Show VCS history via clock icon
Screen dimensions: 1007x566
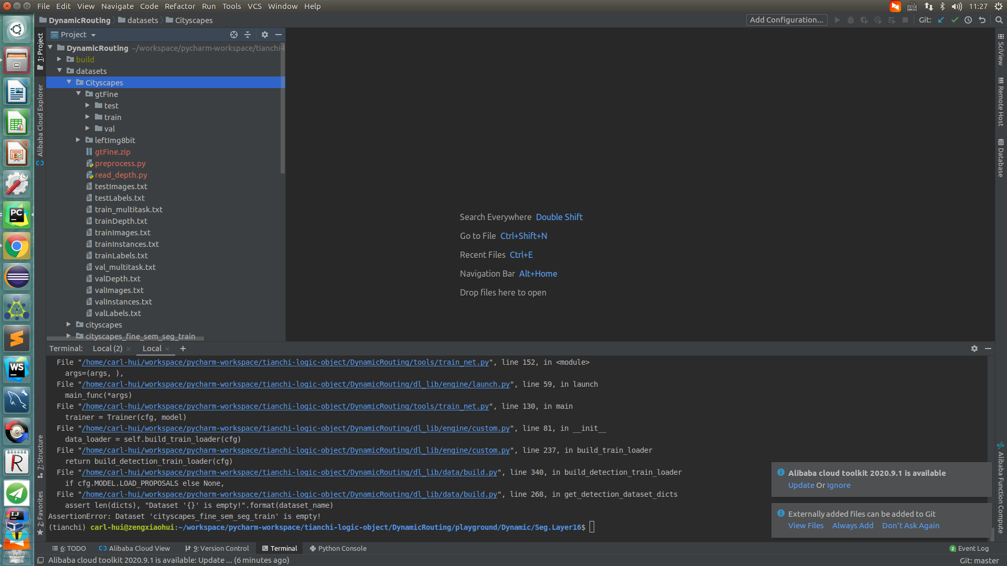coord(968,20)
